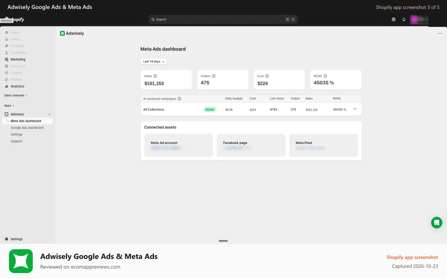Click the Shopify logo in top bar
This screenshot has height=279, width=447.
(15, 19)
